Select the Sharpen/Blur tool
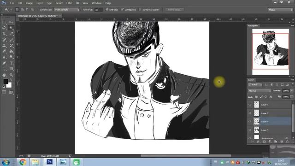 [x=4, y=57]
